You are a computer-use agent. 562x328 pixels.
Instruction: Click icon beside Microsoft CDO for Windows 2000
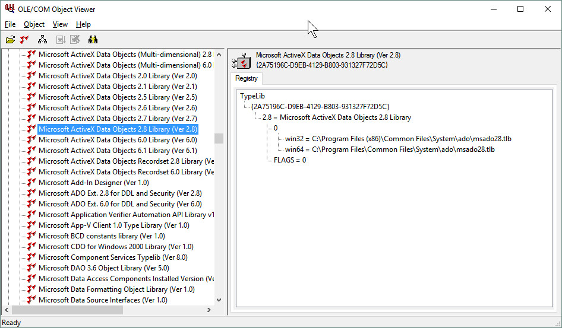pyautogui.click(x=31, y=247)
